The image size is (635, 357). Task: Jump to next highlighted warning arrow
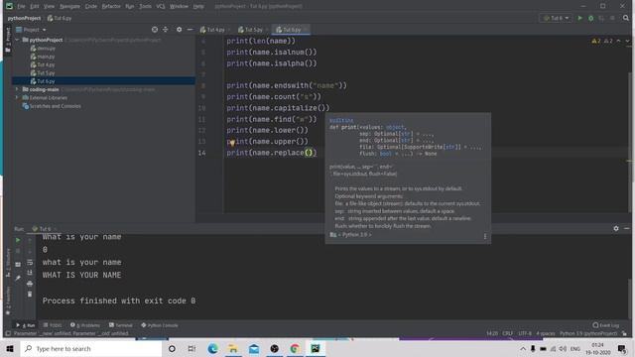point(627,41)
